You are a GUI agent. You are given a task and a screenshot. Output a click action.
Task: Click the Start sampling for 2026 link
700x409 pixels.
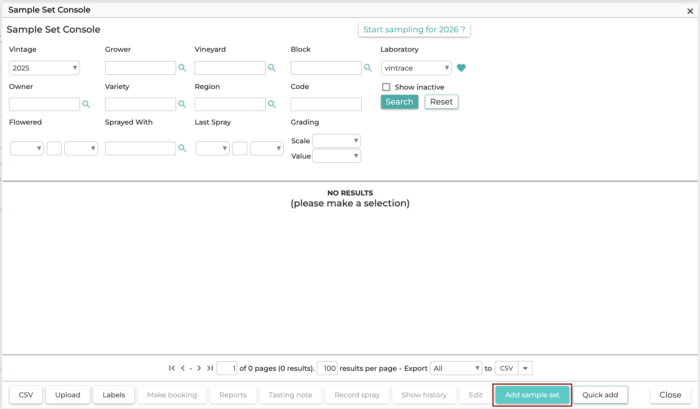(x=414, y=29)
